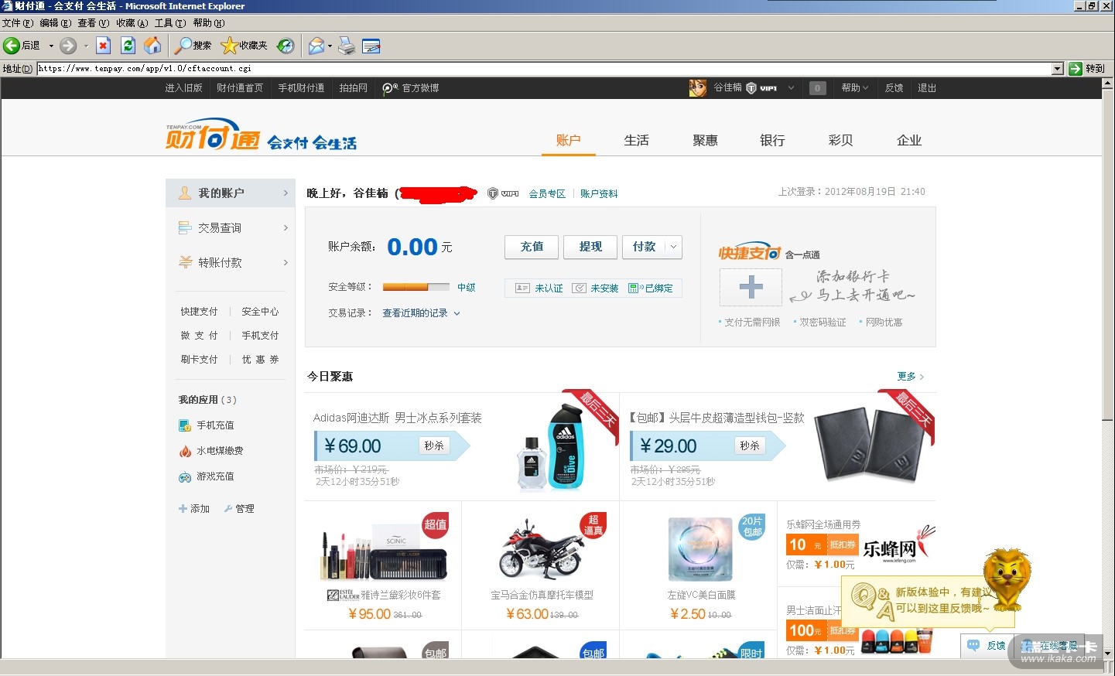Refresh the page using the IE toolbar icon
Viewport: 1115px width, 676px height.
[x=128, y=46]
